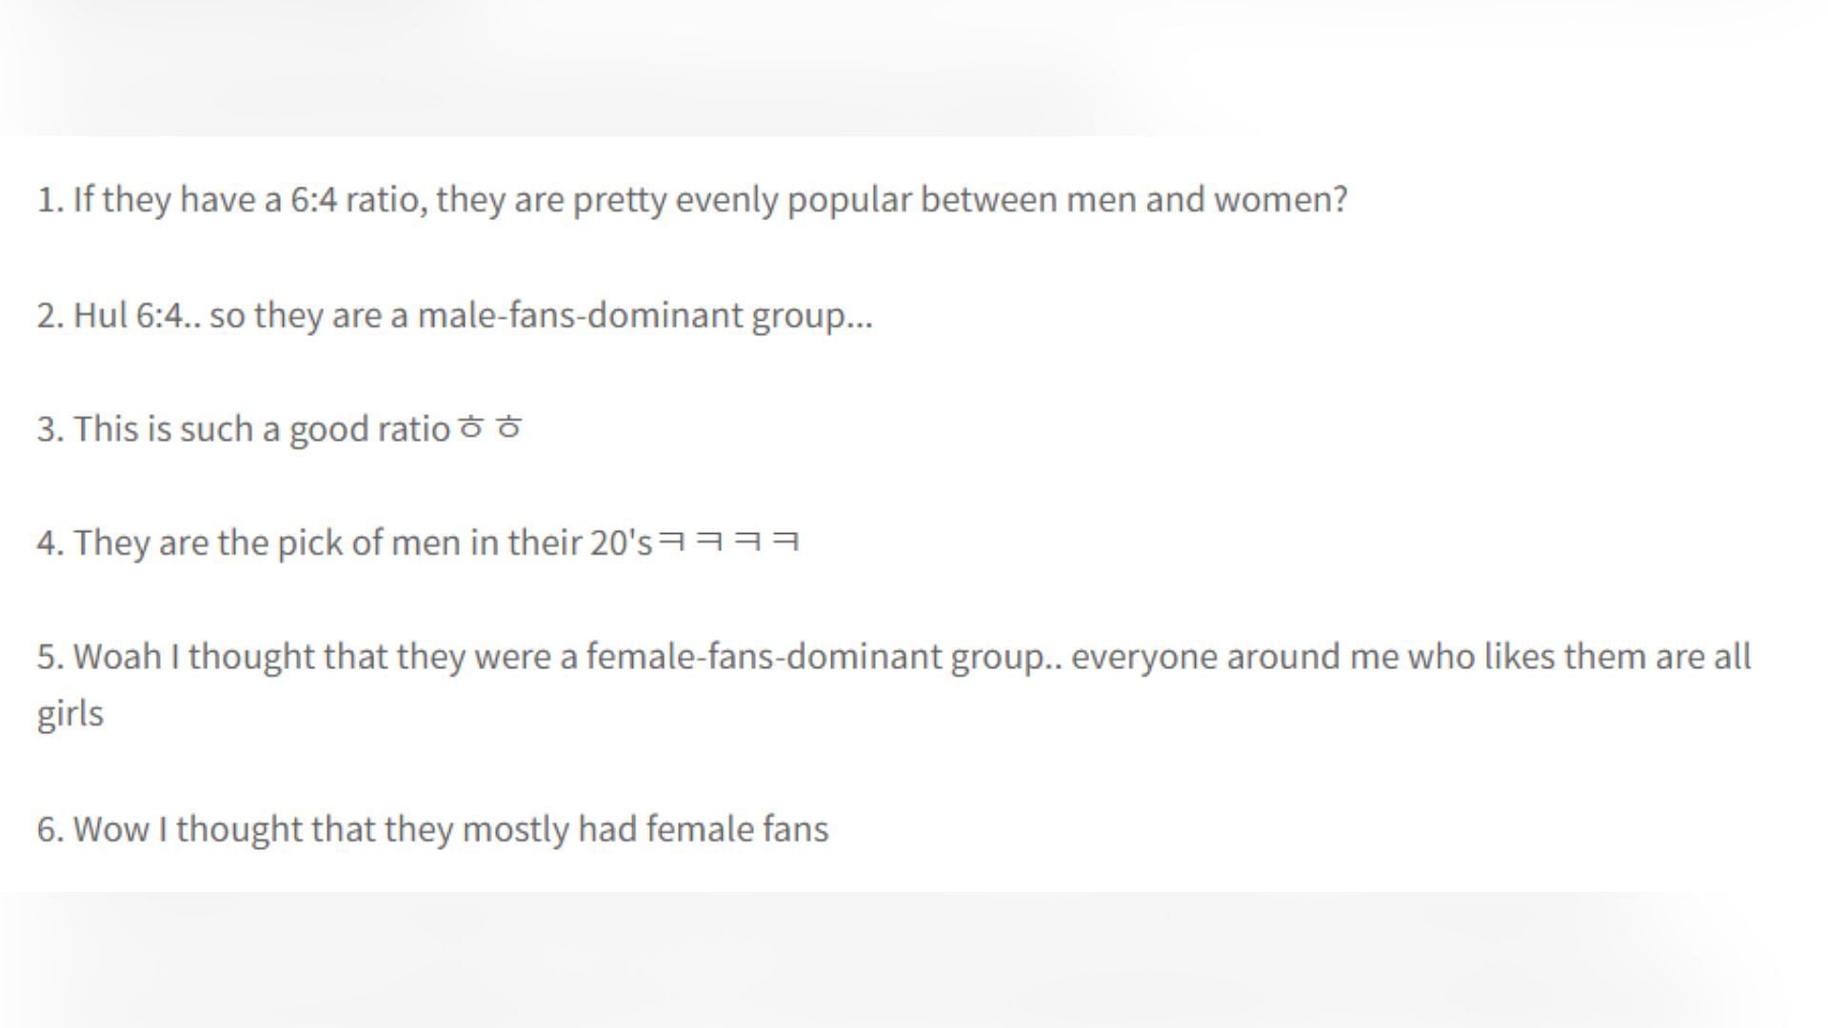Click the number '6.' before 'Wow'
Screen dimensions: 1828x1028
coord(50,829)
